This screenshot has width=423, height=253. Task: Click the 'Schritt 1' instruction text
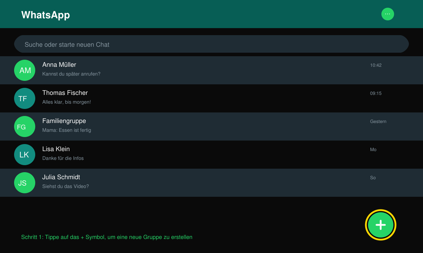point(107,237)
